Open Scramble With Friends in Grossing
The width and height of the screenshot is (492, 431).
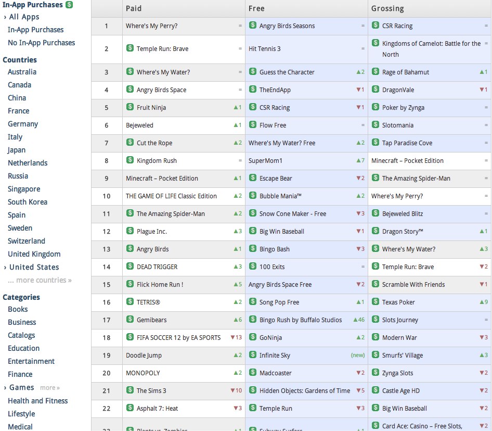pos(413,285)
